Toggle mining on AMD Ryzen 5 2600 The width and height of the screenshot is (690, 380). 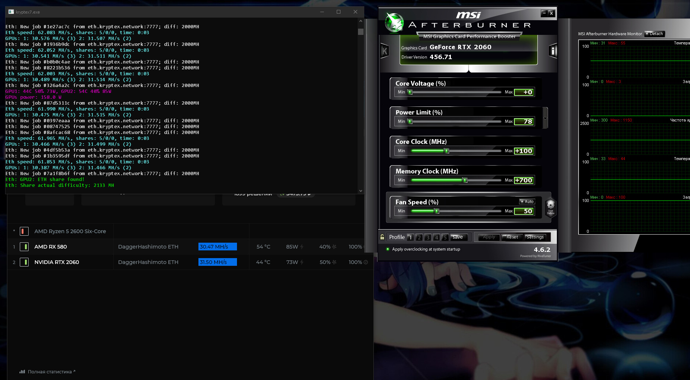click(24, 231)
